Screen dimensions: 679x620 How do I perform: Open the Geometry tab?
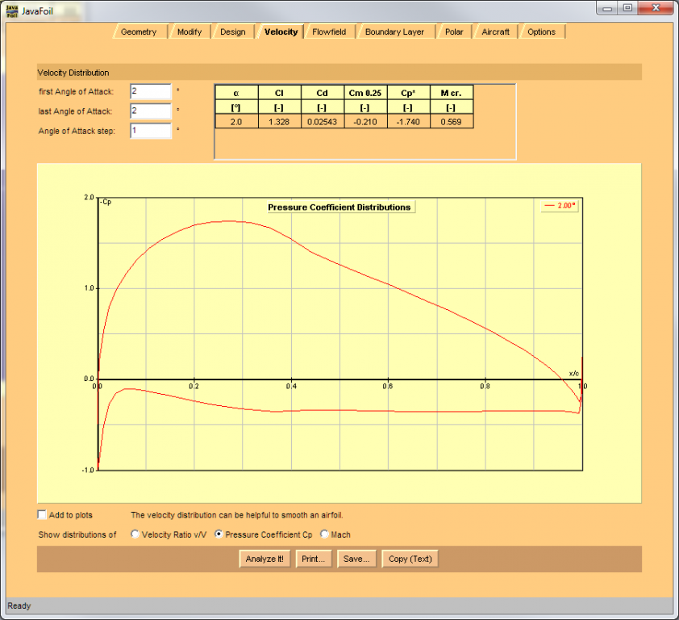click(139, 32)
